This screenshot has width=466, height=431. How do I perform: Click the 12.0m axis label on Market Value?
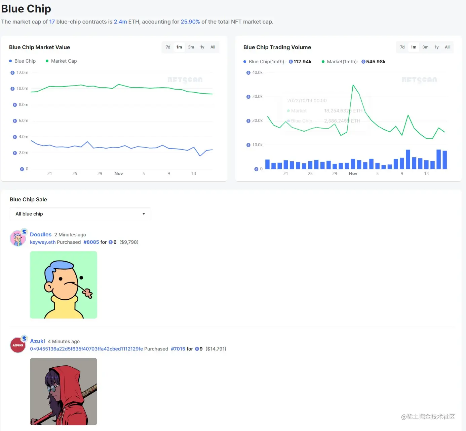pos(22,72)
